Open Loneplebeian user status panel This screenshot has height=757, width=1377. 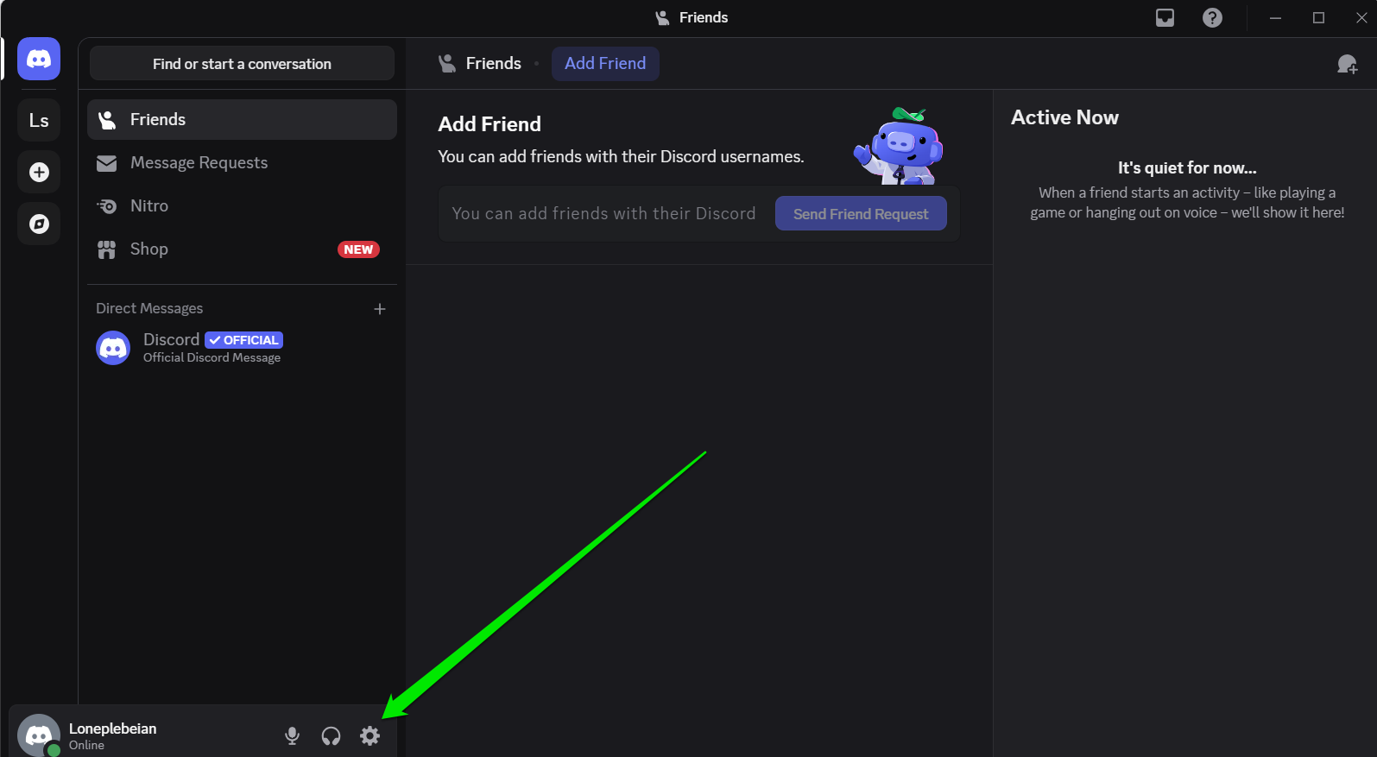click(112, 735)
